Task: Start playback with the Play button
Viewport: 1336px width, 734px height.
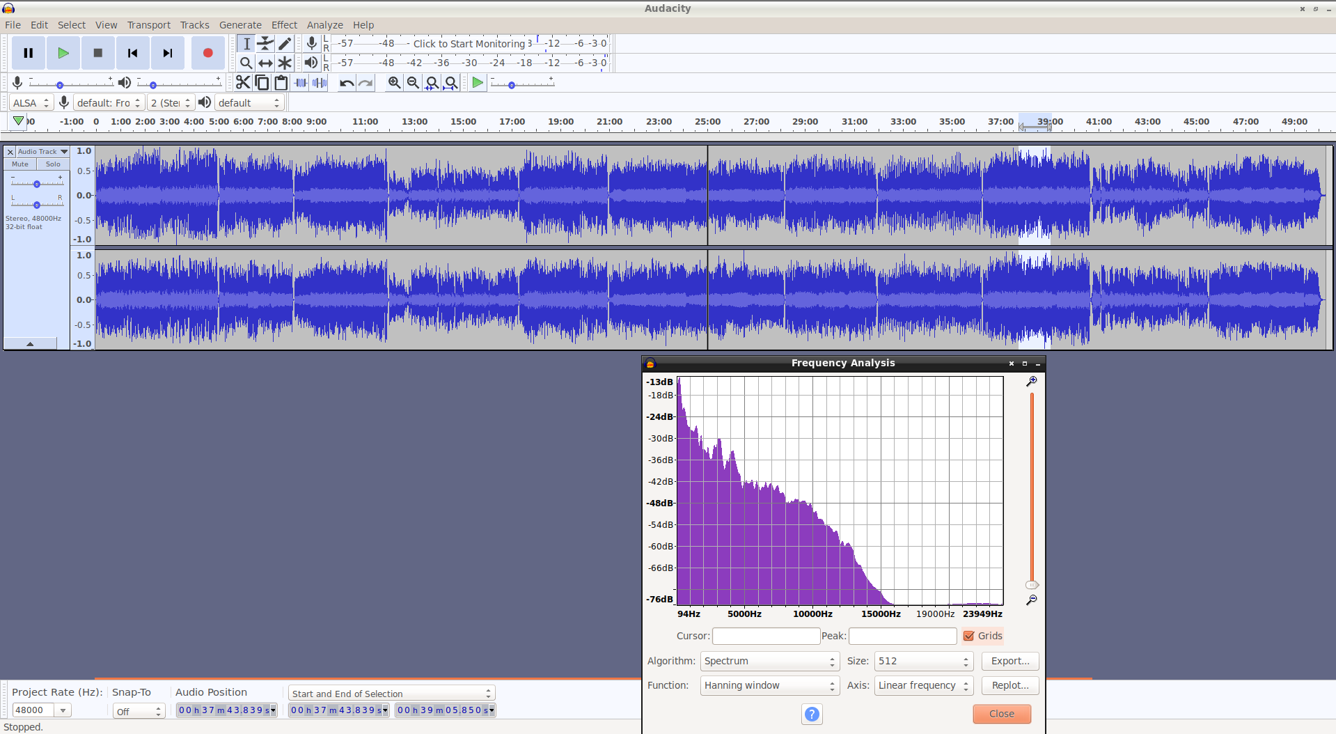Action: (x=63, y=53)
